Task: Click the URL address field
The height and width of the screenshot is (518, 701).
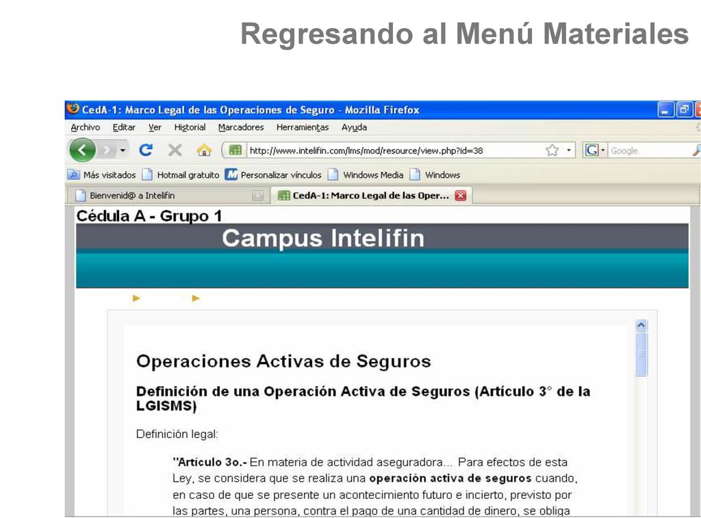Action: pos(395,151)
